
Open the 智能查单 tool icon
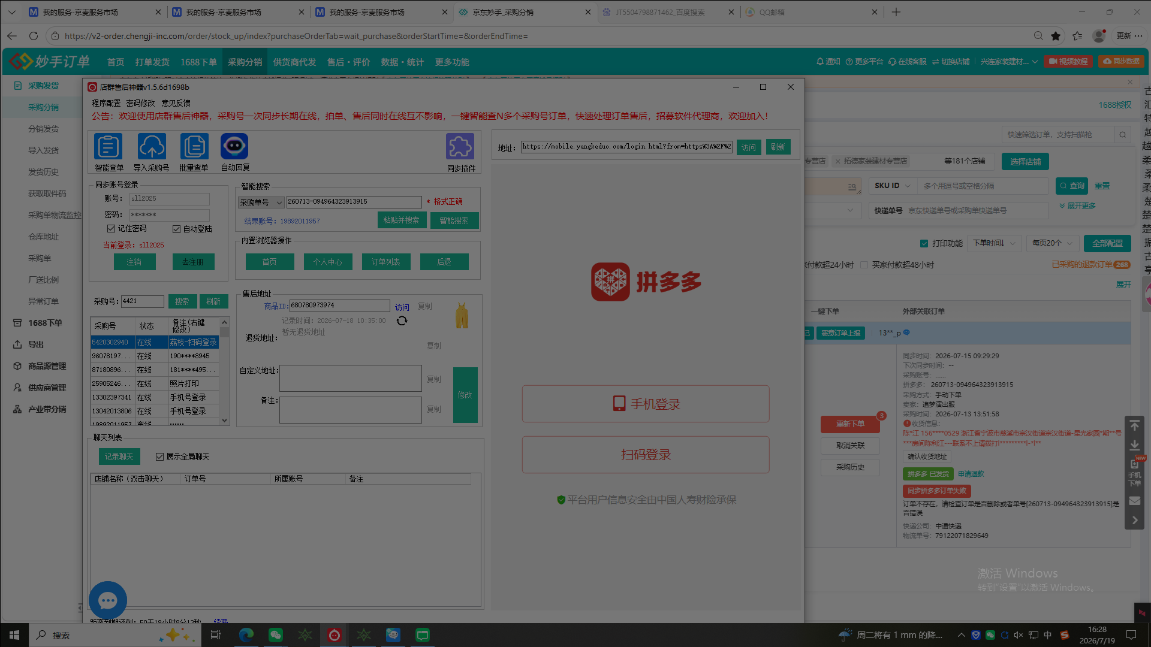[109, 147]
